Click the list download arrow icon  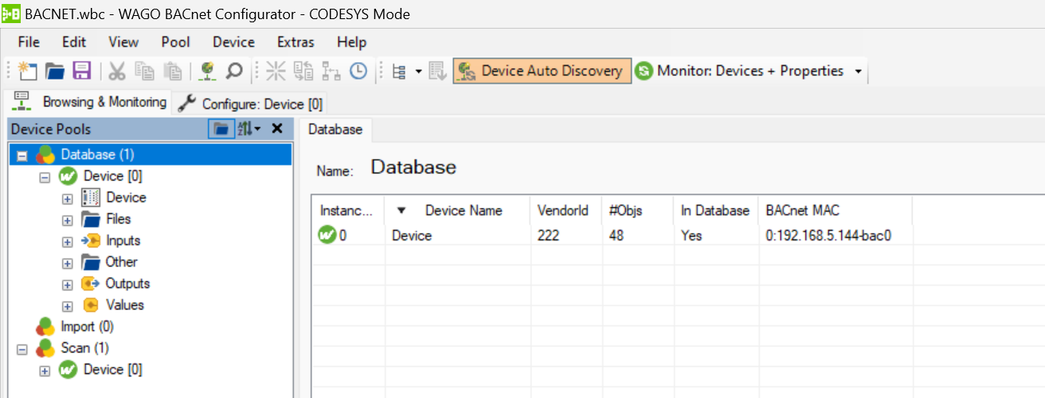pos(438,71)
